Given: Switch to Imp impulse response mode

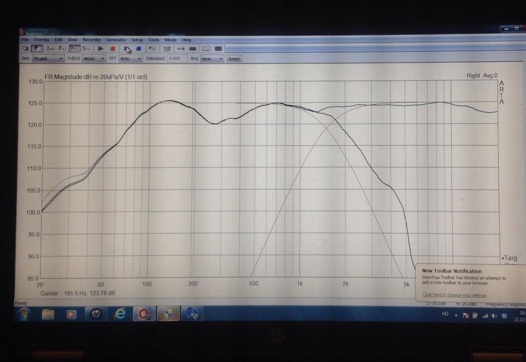Looking at the screenshot, I should tap(51, 48).
